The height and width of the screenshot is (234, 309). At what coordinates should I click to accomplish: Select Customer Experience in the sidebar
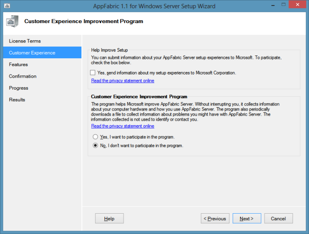pos(32,53)
